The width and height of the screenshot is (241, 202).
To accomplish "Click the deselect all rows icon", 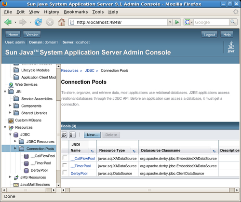I will 72,135.
